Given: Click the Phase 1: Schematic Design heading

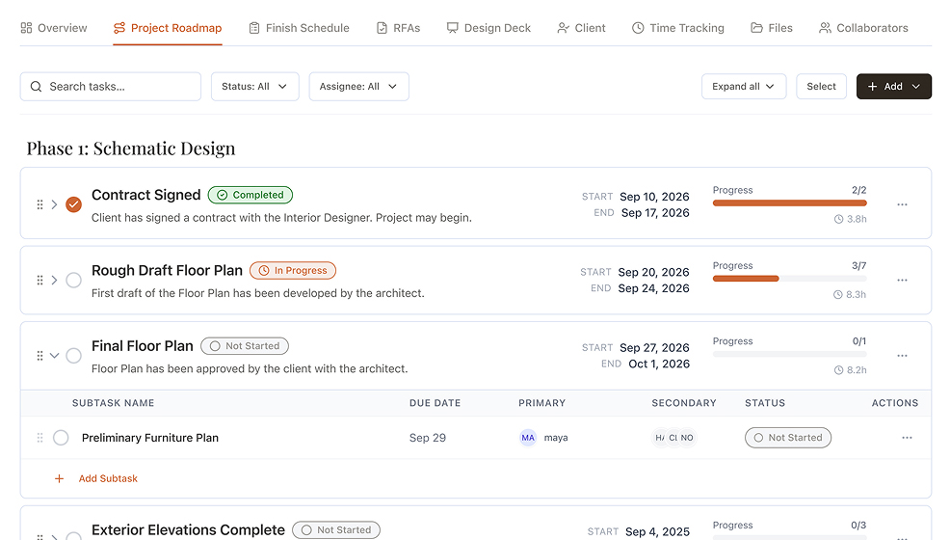Looking at the screenshot, I should point(131,148).
